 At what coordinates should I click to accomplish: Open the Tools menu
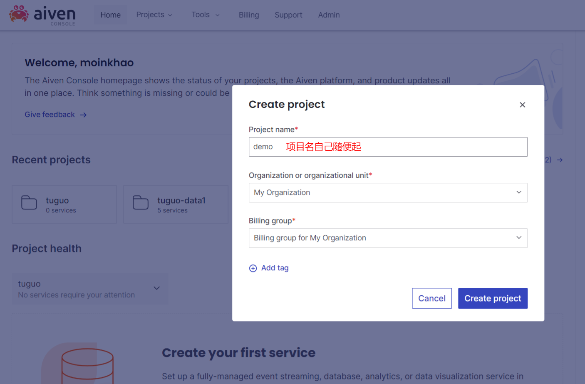pos(205,15)
